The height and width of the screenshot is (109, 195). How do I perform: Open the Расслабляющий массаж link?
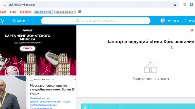[x=43, y=105]
